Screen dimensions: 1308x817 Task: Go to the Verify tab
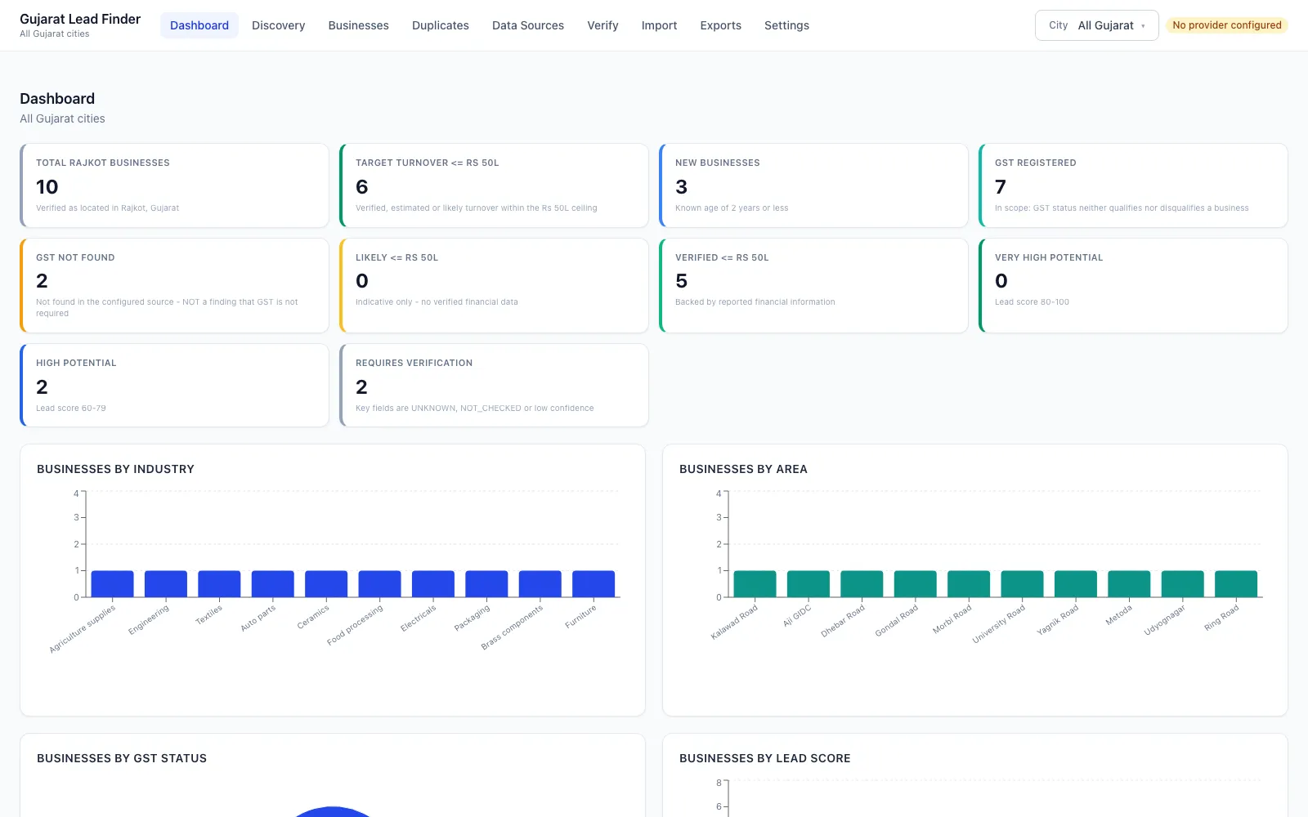[602, 25]
